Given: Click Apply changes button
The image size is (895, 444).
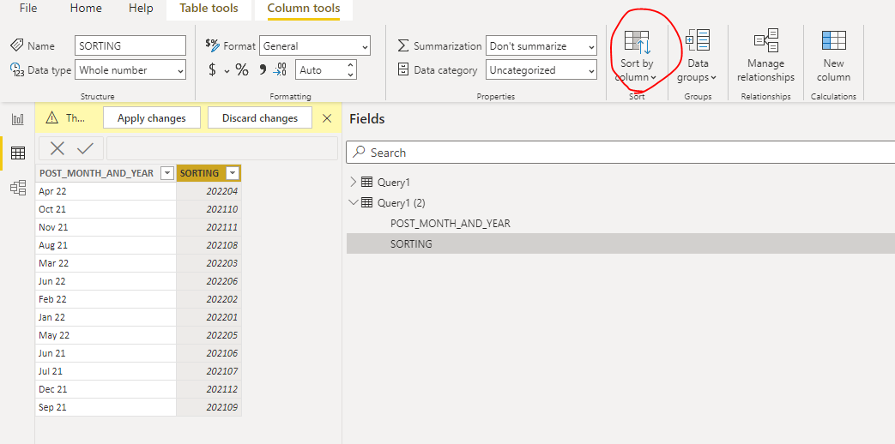Looking at the screenshot, I should [152, 118].
